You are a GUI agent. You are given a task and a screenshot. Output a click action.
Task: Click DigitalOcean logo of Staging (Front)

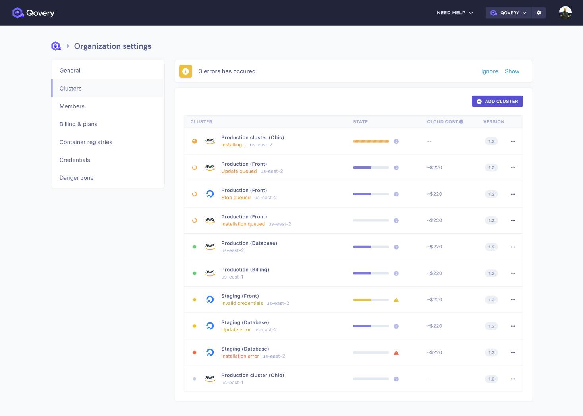point(210,300)
